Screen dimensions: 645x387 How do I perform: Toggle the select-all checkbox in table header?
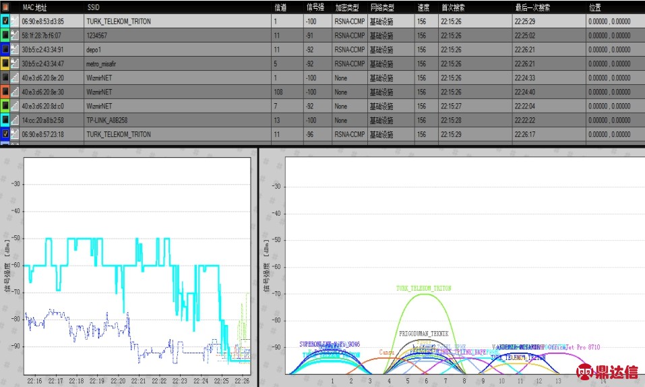(5, 7)
